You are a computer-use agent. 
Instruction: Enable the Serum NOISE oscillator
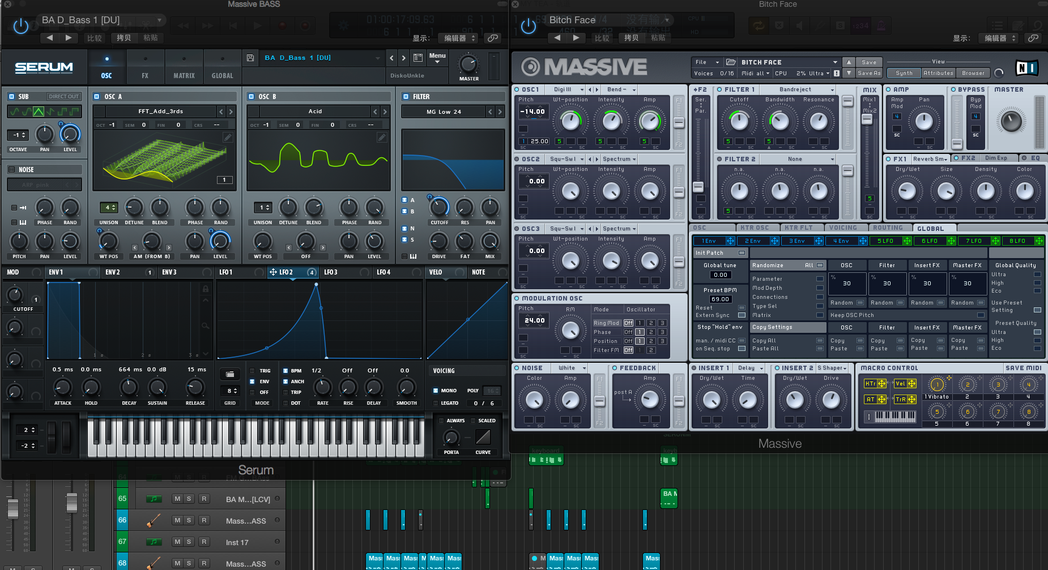tap(11, 169)
